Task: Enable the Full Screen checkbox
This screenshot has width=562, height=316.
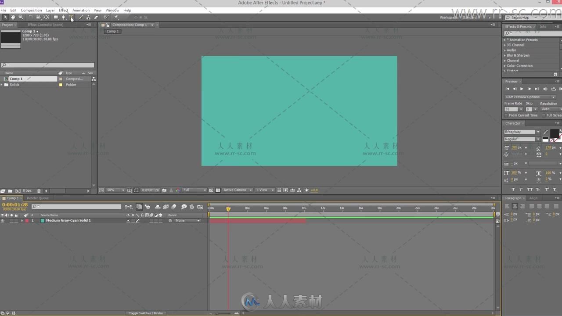Action: [x=544, y=115]
